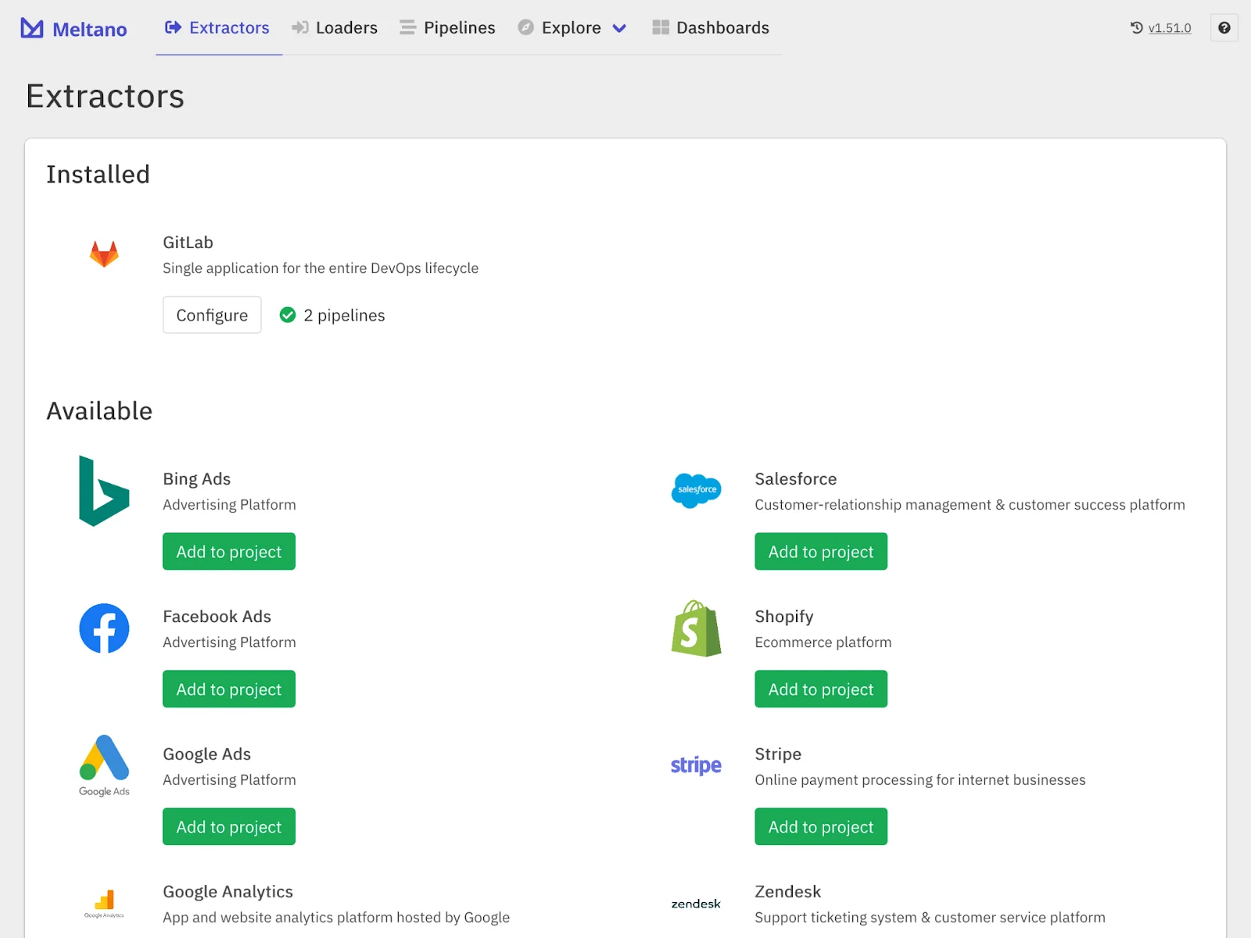Click the Facebook Ads logo
The width and height of the screenshot is (1251, 938).
coord(103,628)
